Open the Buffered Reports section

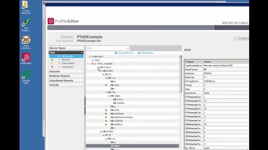coord(66,76)
